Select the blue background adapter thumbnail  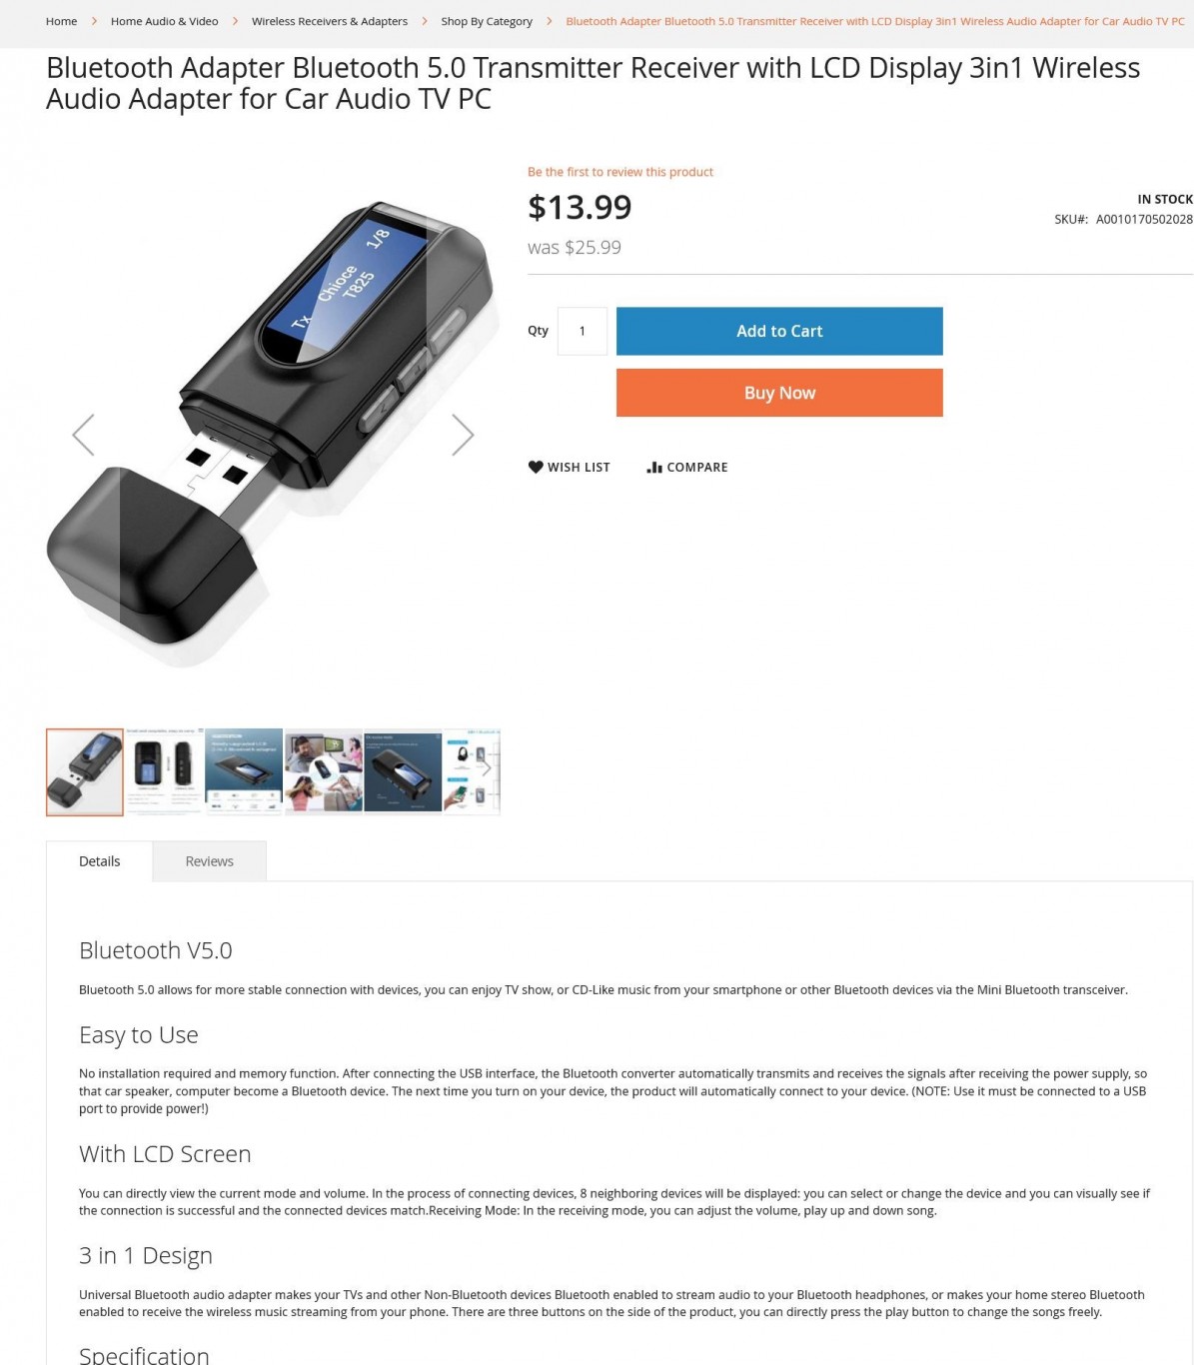[244, 771]
